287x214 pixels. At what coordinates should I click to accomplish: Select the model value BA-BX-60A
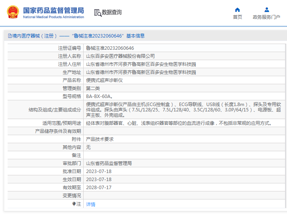click(x=99, y=96)
